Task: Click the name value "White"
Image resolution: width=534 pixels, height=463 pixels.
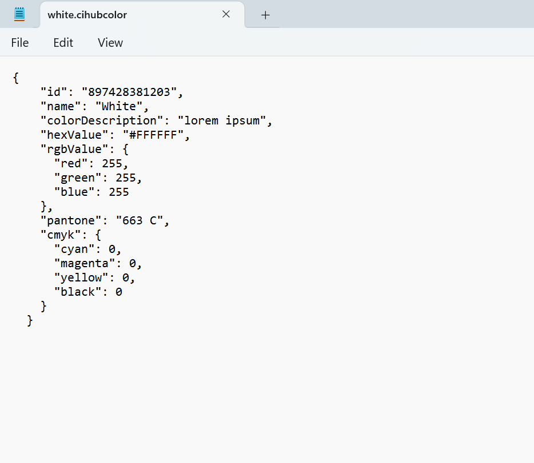Action: [x=119, y=106]
